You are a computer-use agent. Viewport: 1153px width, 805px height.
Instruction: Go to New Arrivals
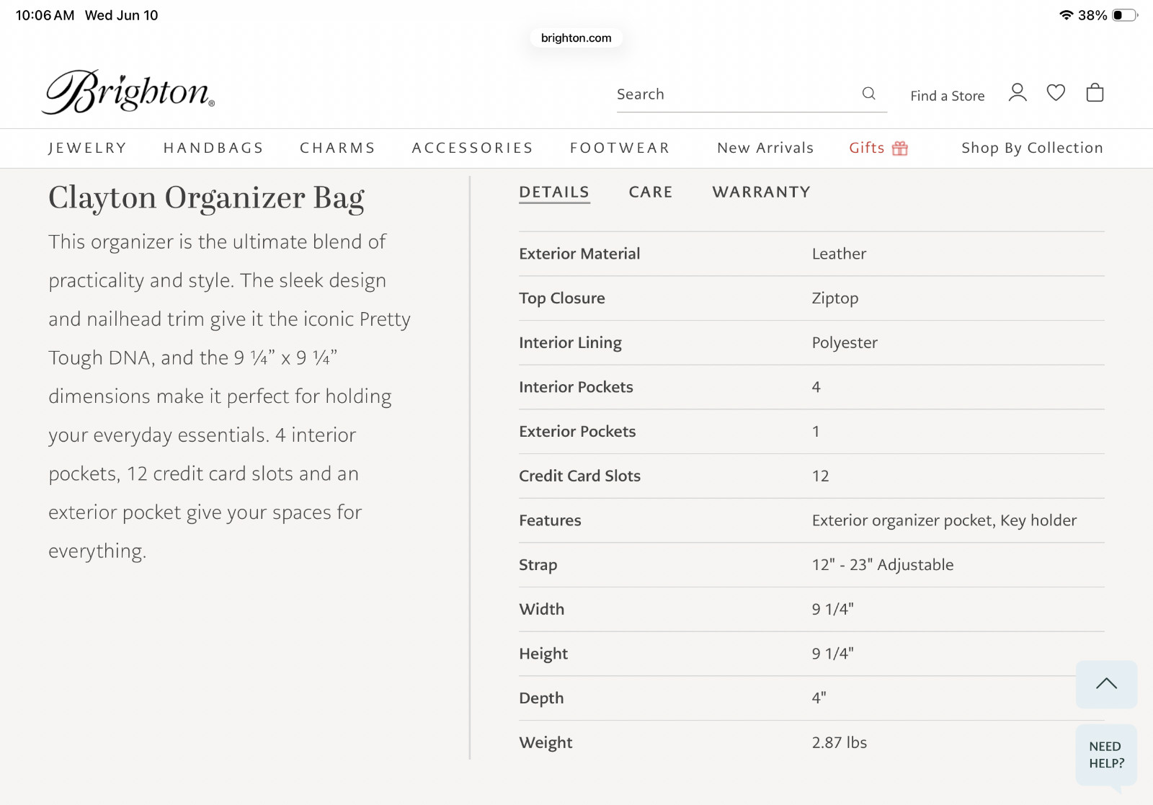(765, 148)
